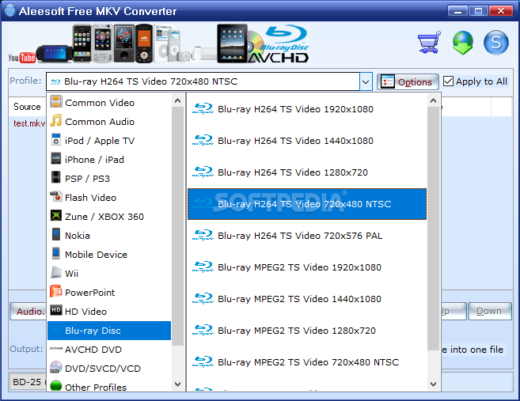The height and width of the screenshot is (401, 520).
Task: Click the Audio button
Action: (x=28, y=311)
